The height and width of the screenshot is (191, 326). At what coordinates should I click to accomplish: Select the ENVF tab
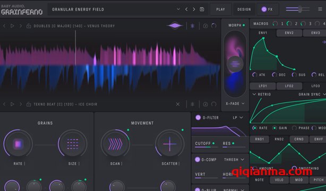[318, 139]
